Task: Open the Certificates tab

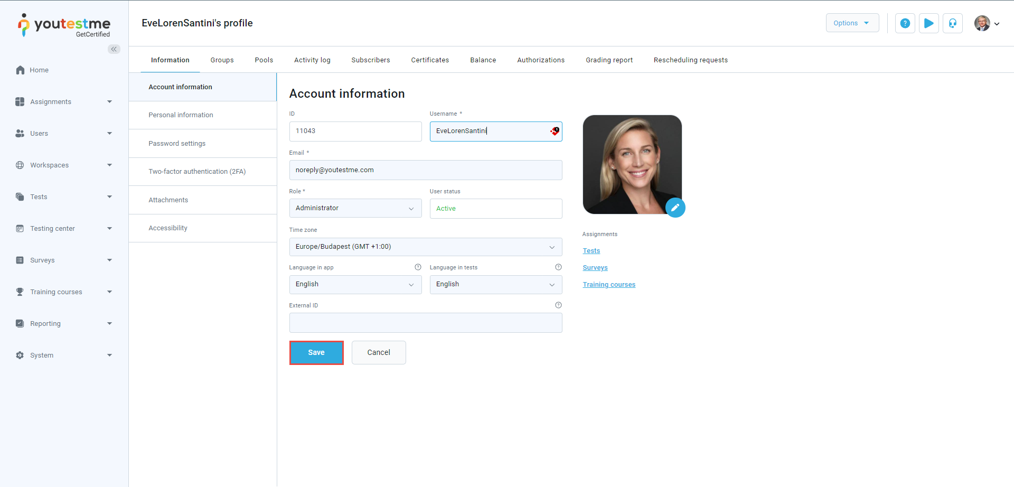Action: pos(430,60)
